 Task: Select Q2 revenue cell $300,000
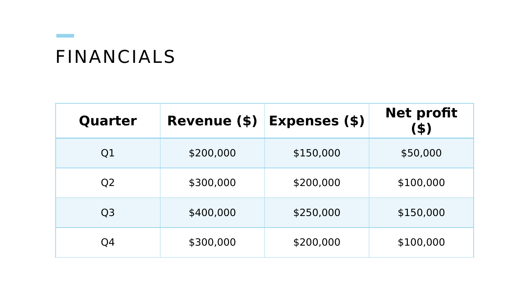coord(212,183)
